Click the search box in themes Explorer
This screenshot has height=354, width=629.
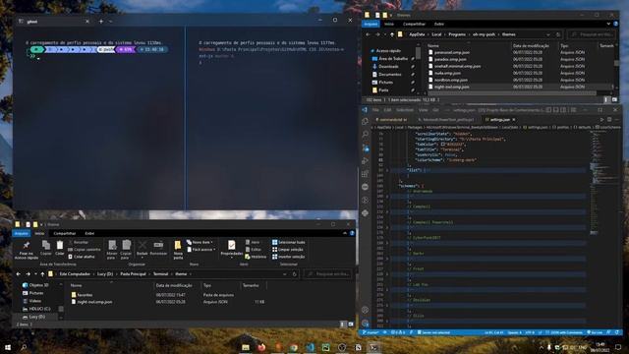pyautogui.click(x=592, y=34)
